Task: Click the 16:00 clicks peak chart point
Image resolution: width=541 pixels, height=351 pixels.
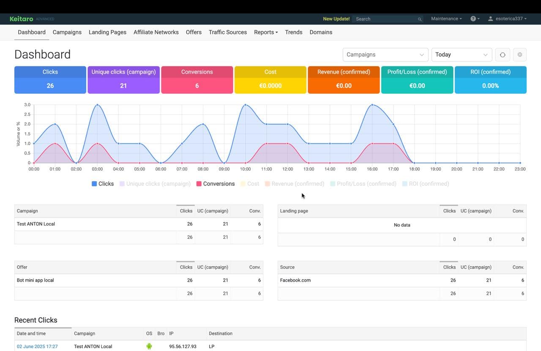Action: (x=372, y=104)
